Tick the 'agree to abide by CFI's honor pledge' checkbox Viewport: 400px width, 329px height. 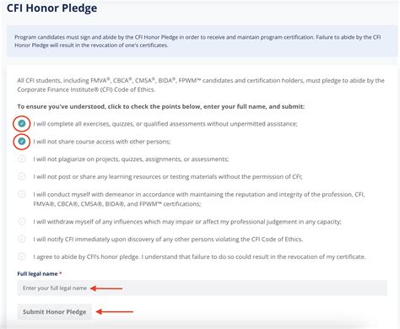22,256
